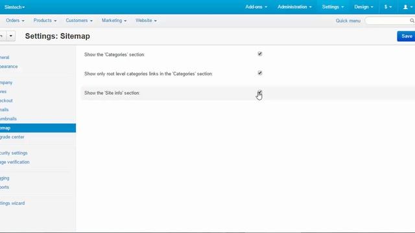Open the Security settings section
The image size is (415, 233).
(14, 153)
